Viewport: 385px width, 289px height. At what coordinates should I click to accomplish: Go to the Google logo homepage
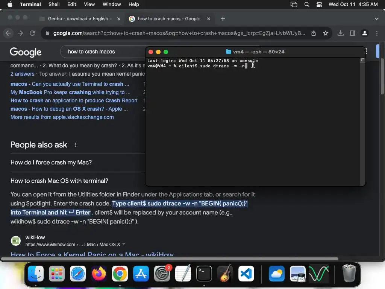click(x=26, y=52)
